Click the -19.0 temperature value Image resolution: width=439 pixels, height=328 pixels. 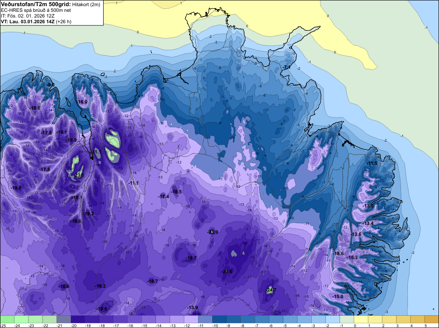click(x=16, y=188)
